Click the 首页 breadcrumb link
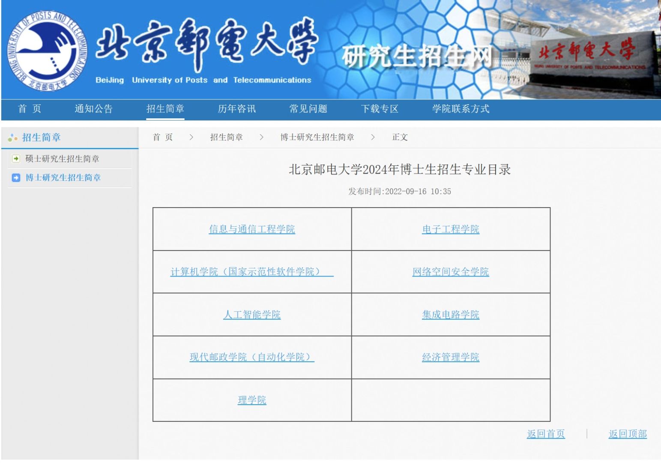Viewport: 661px width, 463px height. (x=163, y=137)
